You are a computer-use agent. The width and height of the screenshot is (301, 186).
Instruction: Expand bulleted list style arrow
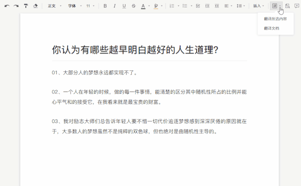click(x=191, y=6)
